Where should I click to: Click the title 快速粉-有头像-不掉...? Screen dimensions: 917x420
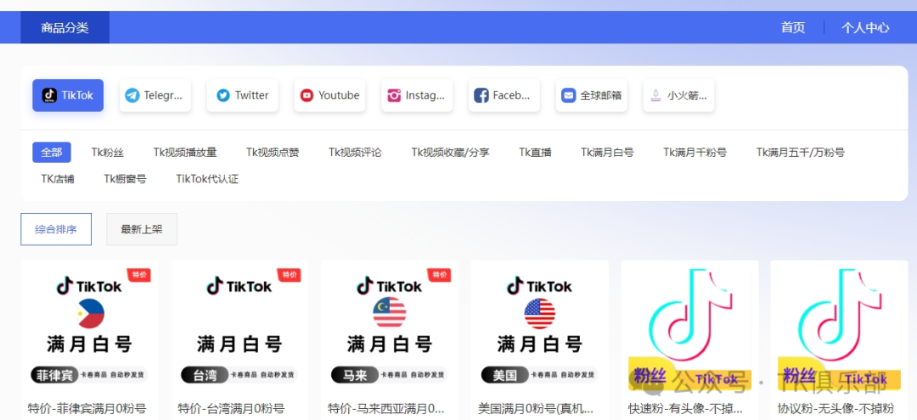tap(686, 408)
